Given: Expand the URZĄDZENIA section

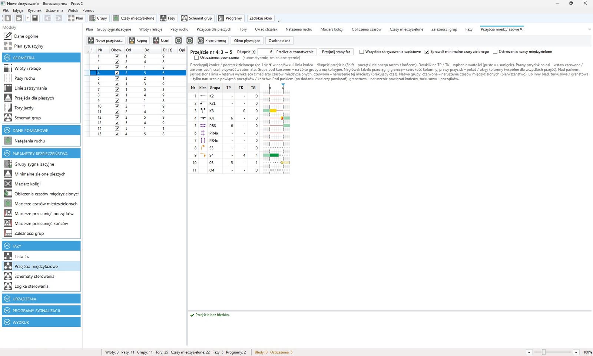Looking at the screenshot, I should tap(7, 299).
